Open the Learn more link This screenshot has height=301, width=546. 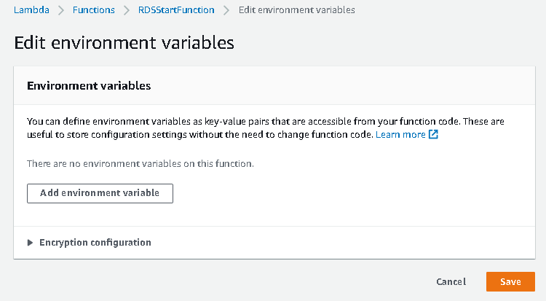coord(400,135)
